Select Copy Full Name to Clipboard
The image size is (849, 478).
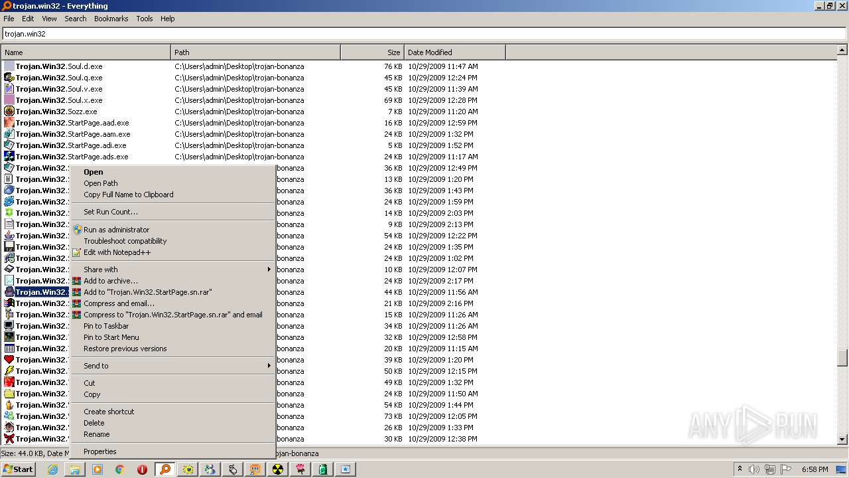coord(172,195)
